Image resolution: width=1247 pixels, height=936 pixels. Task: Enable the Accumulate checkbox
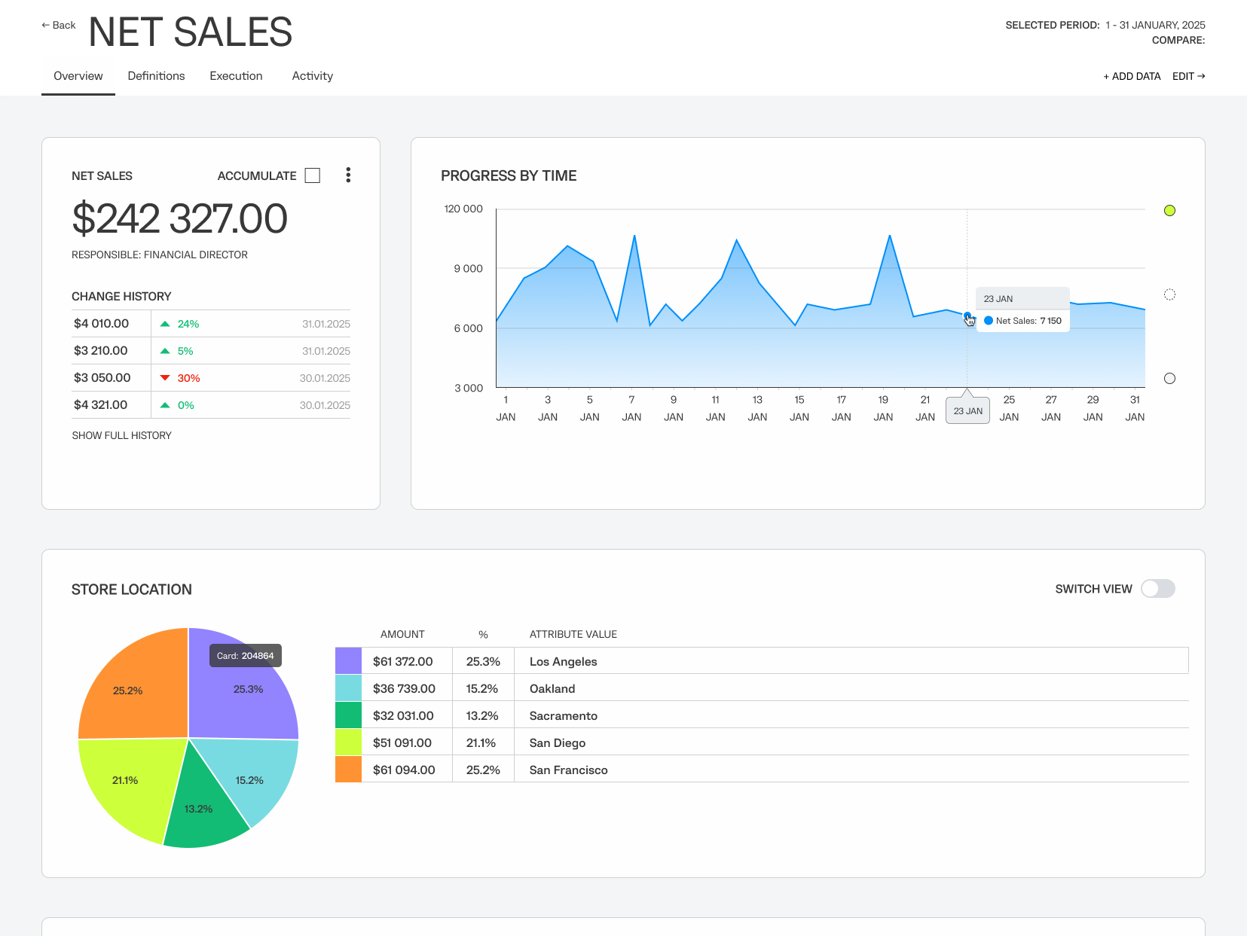tap(313, 175)
